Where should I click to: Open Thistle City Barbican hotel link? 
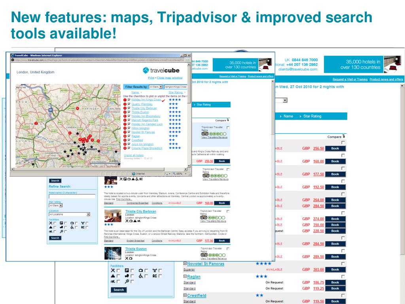(x=141, y=211)
